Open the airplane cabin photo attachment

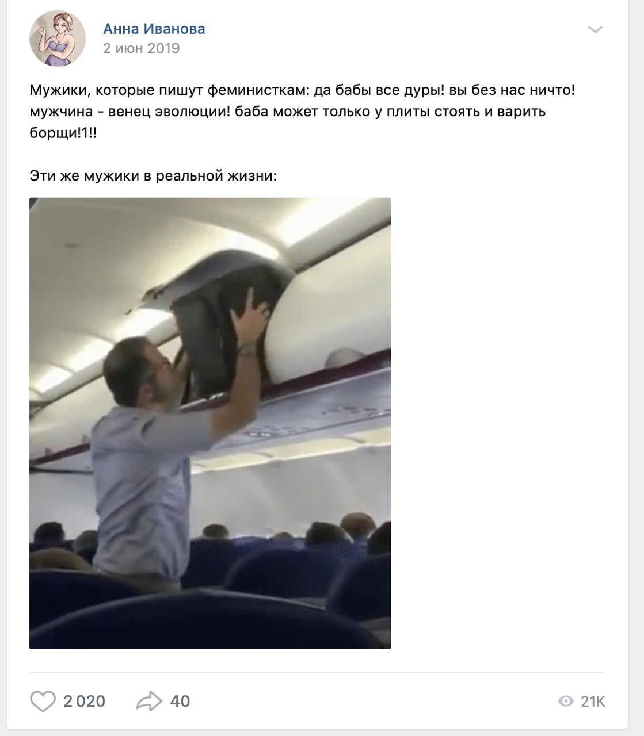pos(210,423)
